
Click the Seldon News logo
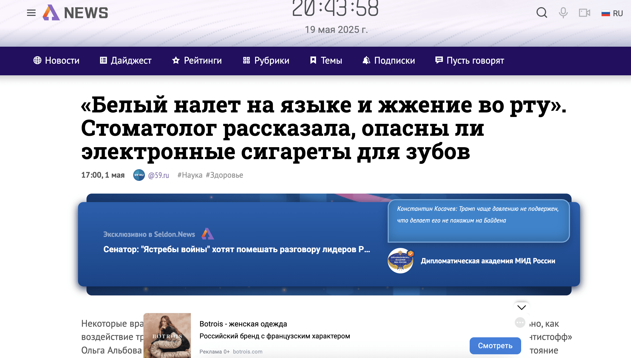tap(75, 13)
